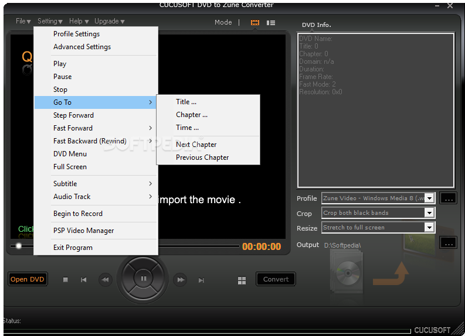Open the File menu
465x336 pixels.
coord(23,21)
